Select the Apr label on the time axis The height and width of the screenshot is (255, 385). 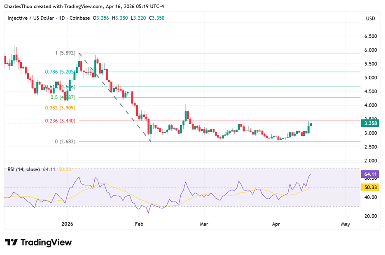(276, 224)
